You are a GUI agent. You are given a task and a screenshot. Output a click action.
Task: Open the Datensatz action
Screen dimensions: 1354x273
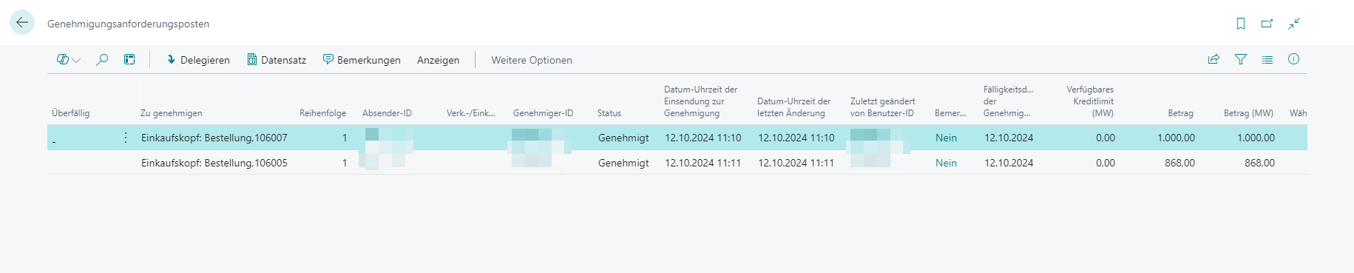[277, 60]
